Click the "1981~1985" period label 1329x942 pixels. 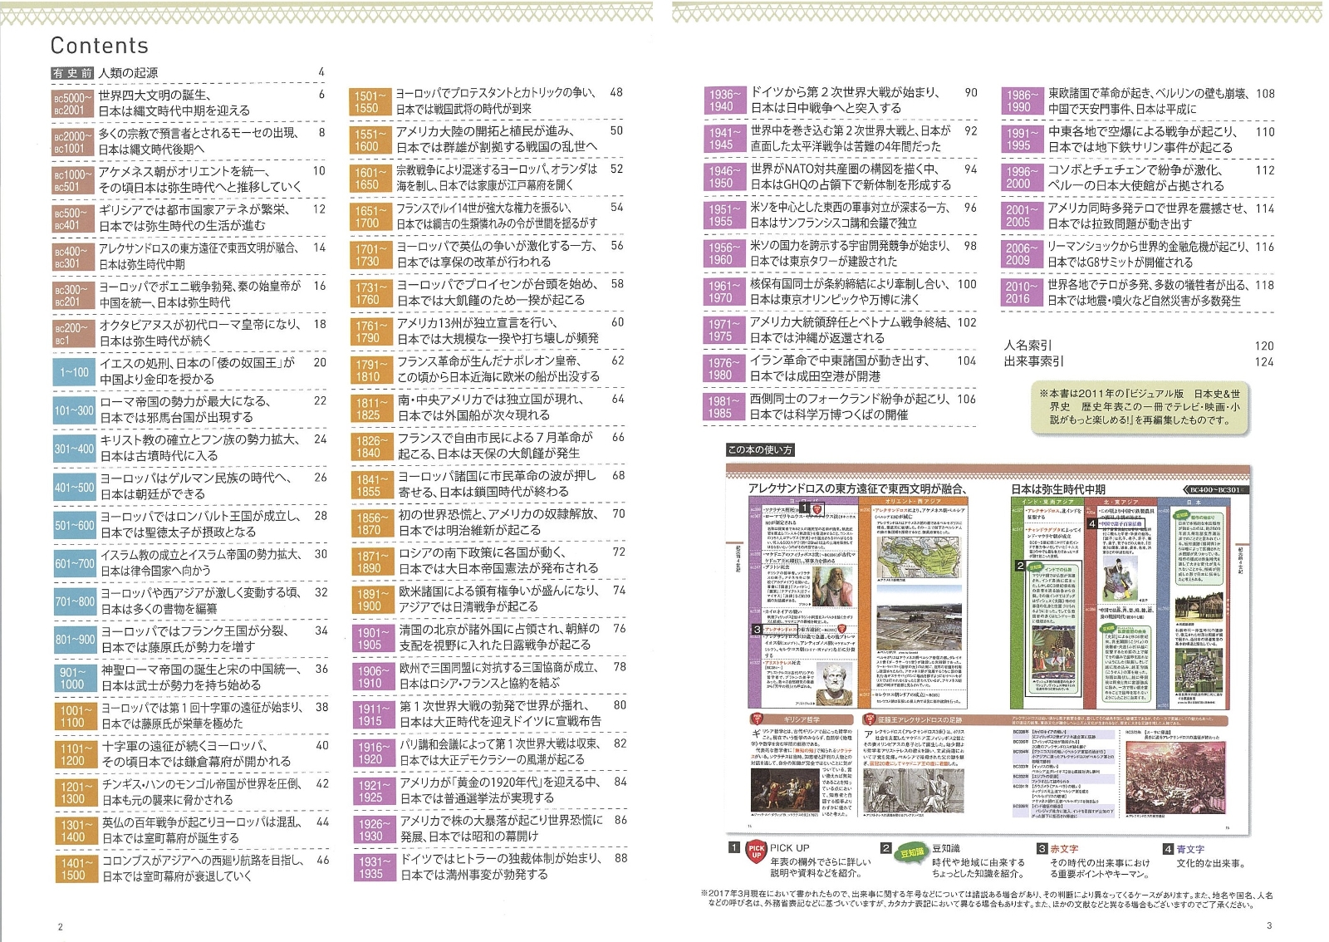point(724,407)
